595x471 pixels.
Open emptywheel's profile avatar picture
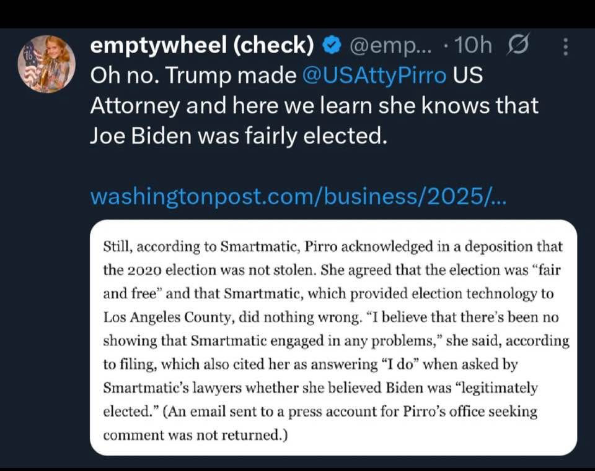[x=46, y=64]
